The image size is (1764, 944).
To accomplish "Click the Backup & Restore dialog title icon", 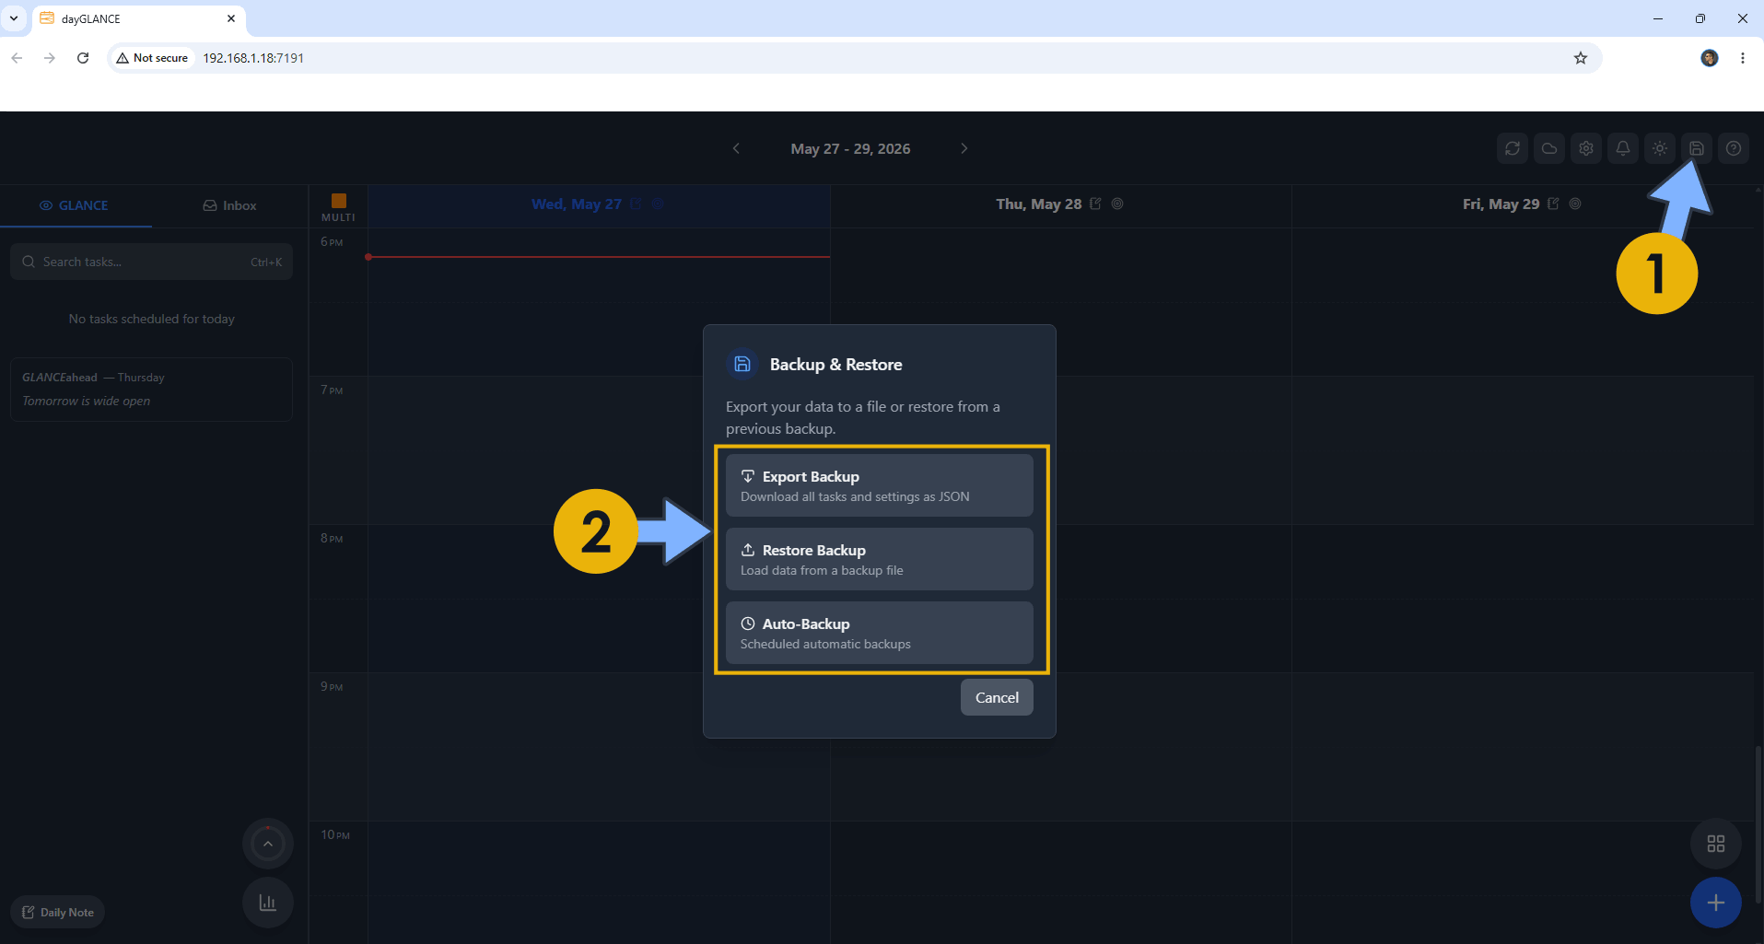I will 742,364.
